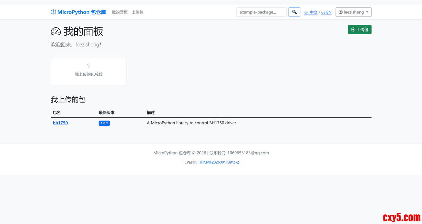
Task: Click the 包名 column header
Action: pos(57,112)
